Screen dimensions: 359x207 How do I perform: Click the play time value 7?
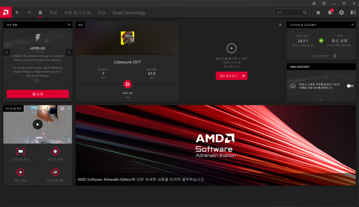(103, 74)
